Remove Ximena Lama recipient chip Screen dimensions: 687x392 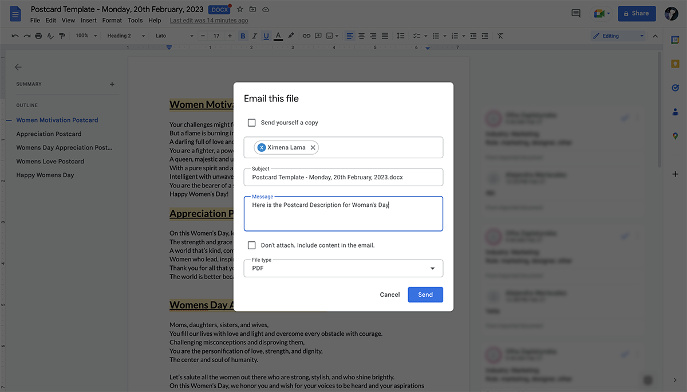pos(313,147)
